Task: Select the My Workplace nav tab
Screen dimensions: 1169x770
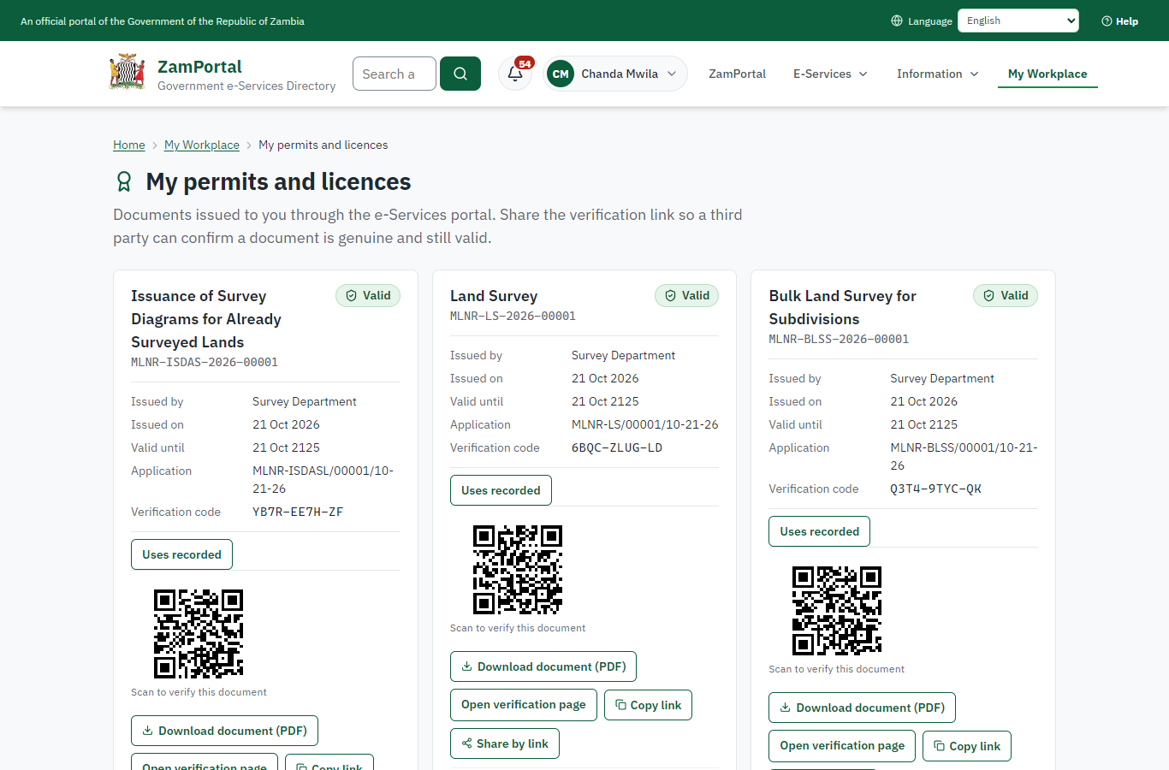Action: point(1047,74)
